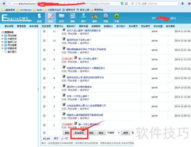The width and height of the screenshot is (191, 147).
Task: Expand the 两性启蒙 tree node
Action: click(x=2, y=35)
